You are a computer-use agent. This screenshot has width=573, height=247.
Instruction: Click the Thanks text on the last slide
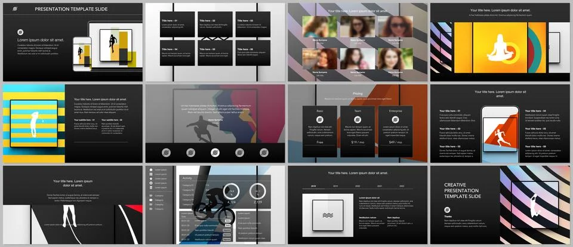point(448,217)
